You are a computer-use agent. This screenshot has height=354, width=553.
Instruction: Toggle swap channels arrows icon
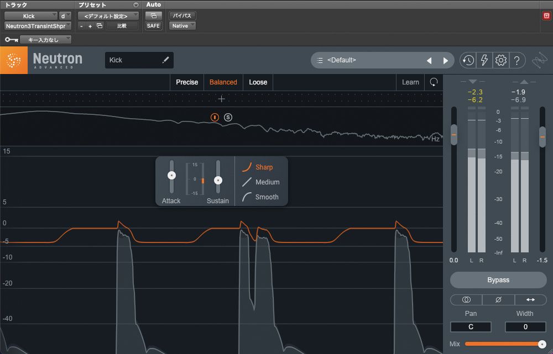tap(530, 300)
